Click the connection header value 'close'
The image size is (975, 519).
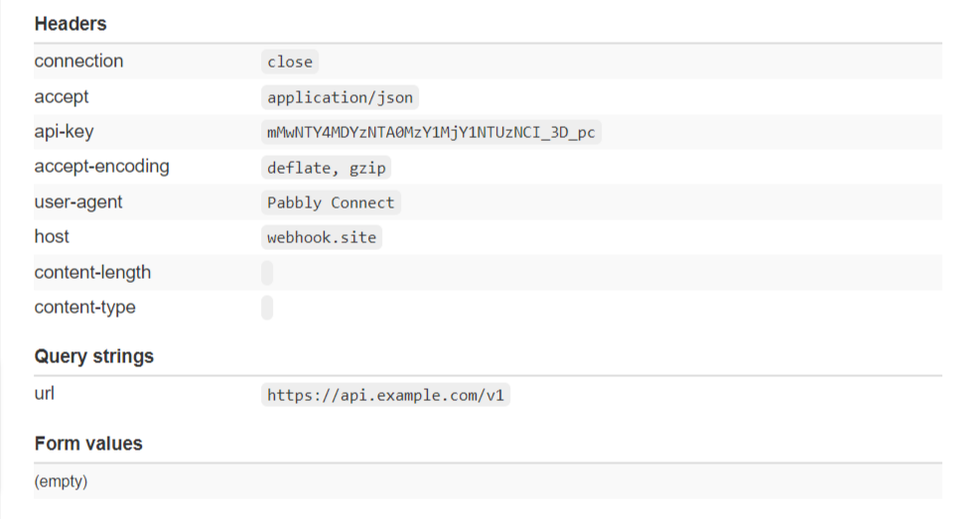point(290,62)
